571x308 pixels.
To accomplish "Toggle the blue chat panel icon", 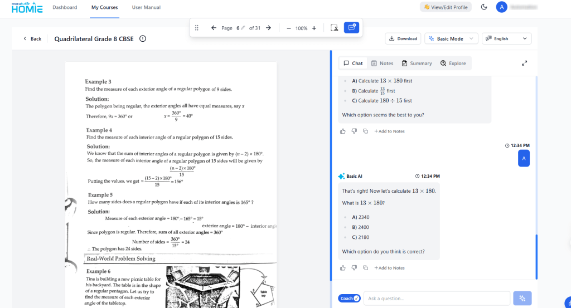I will pyautogui.click(x=351, y=28).
